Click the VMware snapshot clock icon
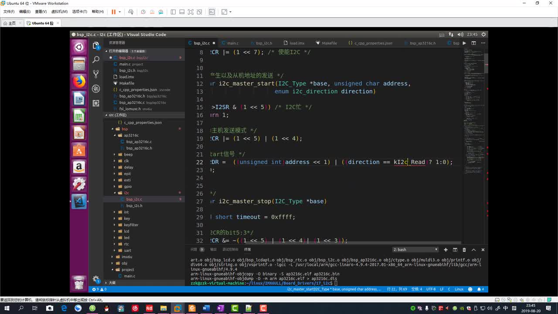The width and height of the screenshot is (558, 314). [x=143, y=12]
